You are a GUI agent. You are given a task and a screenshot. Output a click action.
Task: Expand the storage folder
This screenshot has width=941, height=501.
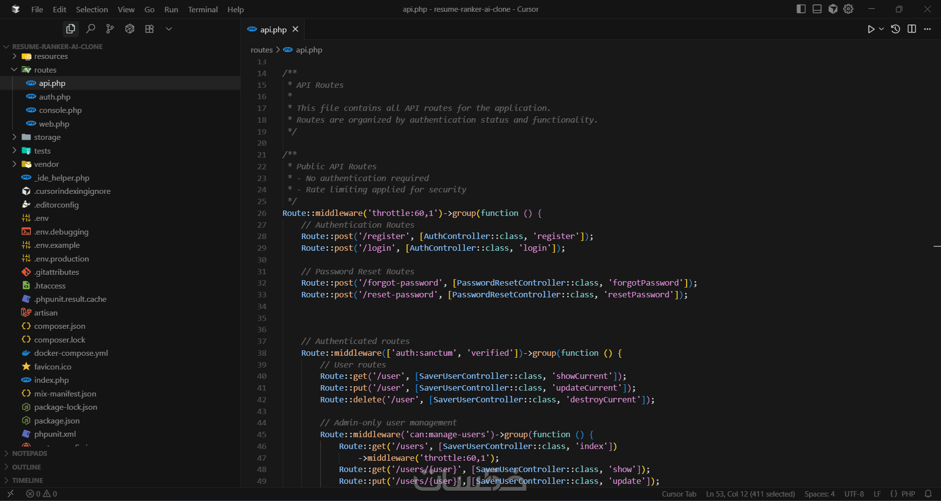coord(48,137)
